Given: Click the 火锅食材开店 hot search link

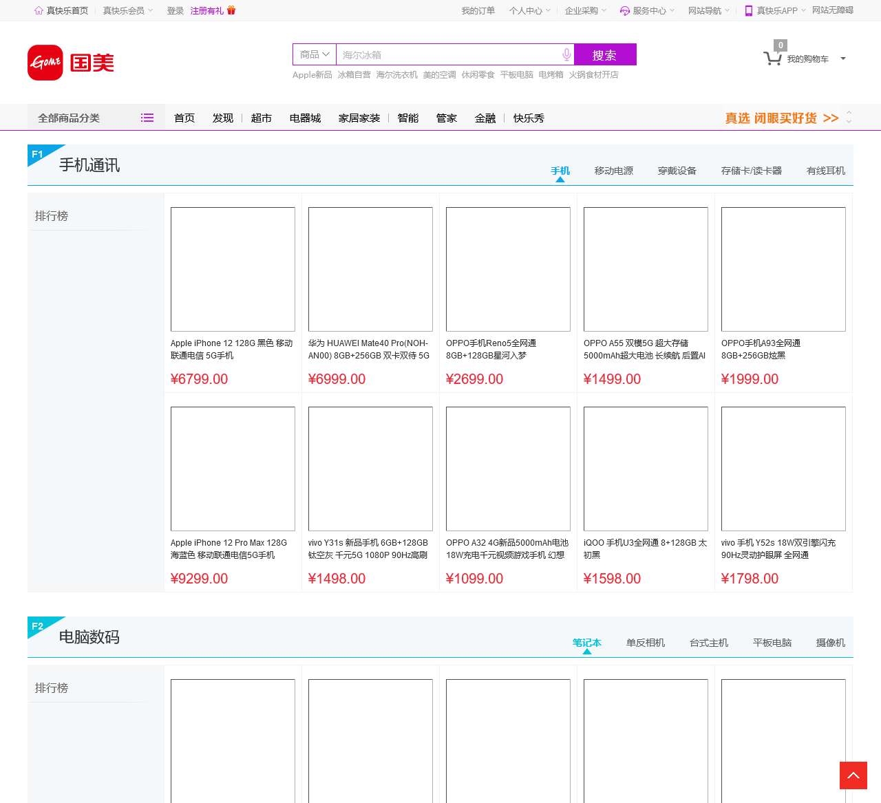Looking at the screenshot, I should [593, 74].
